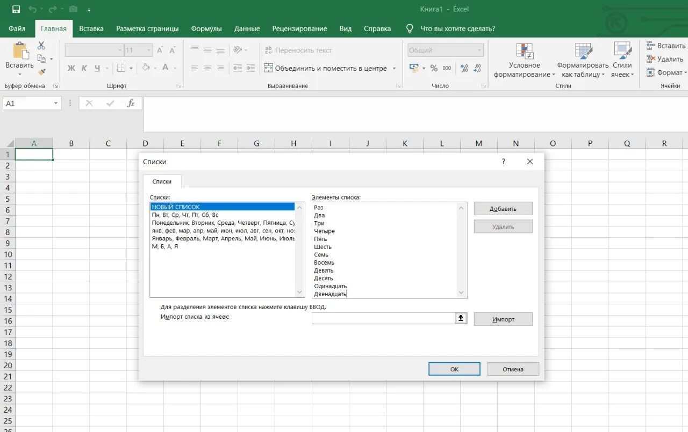Select the "М, Б, А, Я" list entry
The height and width of the screenshot is (432, 688).
223,246
